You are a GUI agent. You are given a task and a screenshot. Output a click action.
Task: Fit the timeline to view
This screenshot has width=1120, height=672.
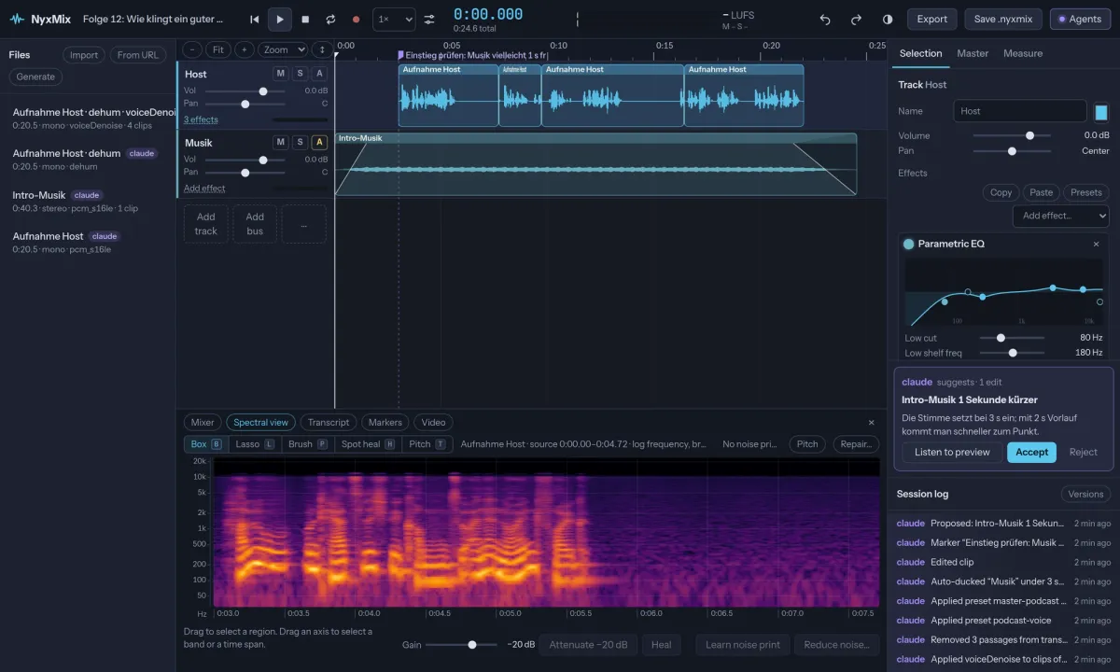(x=217, y=49)
